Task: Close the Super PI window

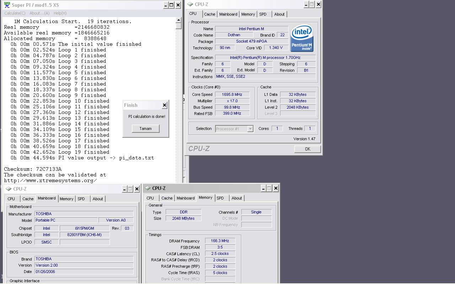Action: tap(178, 5)
